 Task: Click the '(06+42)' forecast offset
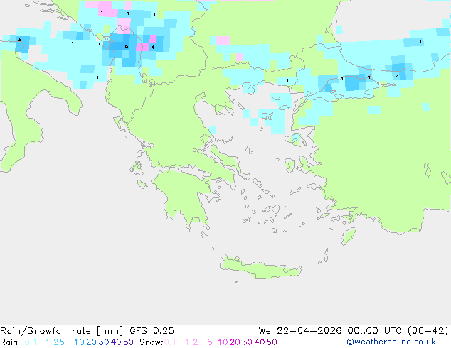[x=428, y=331]
